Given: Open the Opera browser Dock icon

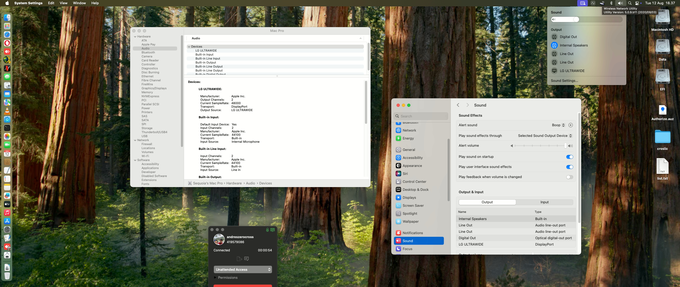Looking at the screenshot, I should point(7,43).
